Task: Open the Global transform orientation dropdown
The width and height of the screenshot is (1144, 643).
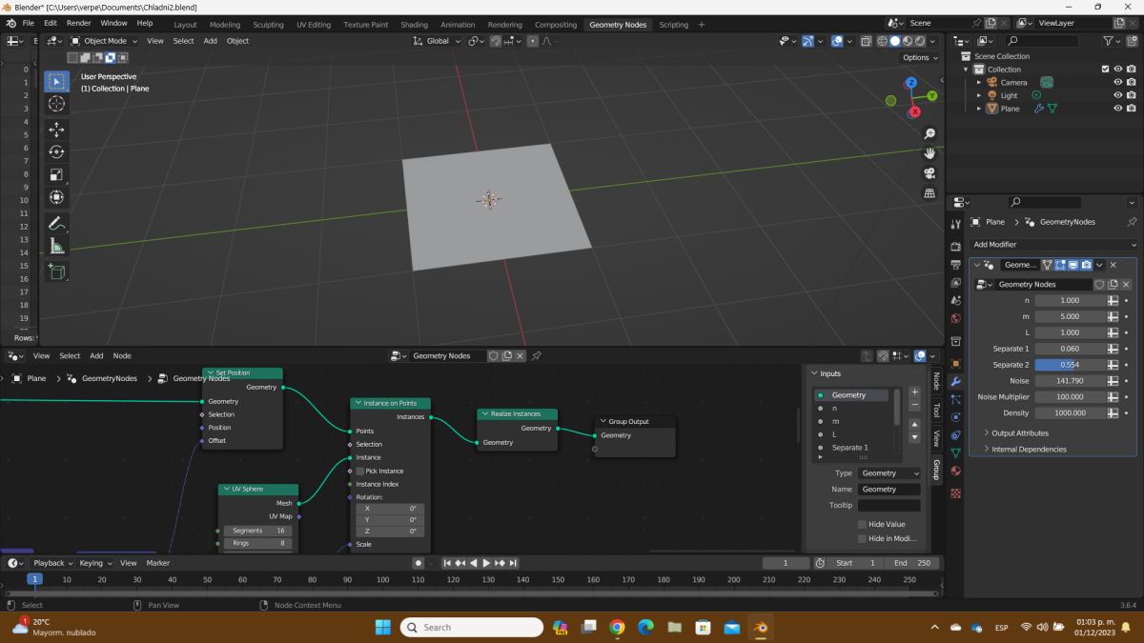Action: [439, 41]
